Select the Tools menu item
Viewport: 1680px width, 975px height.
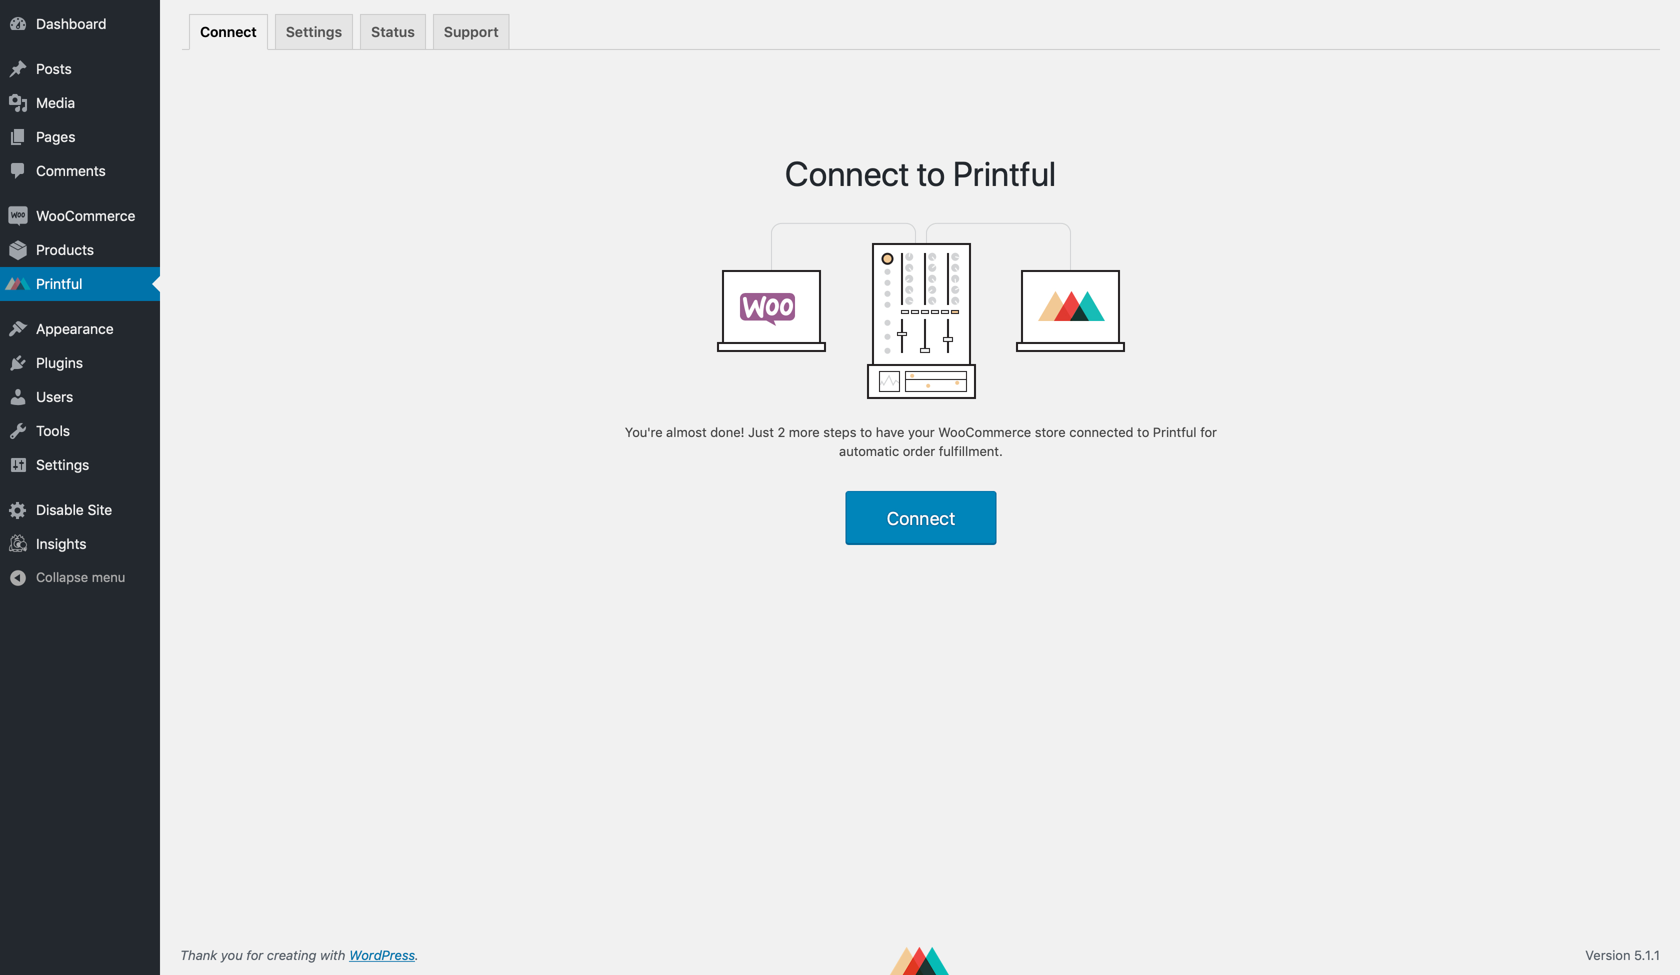click(x=52, y=430)
